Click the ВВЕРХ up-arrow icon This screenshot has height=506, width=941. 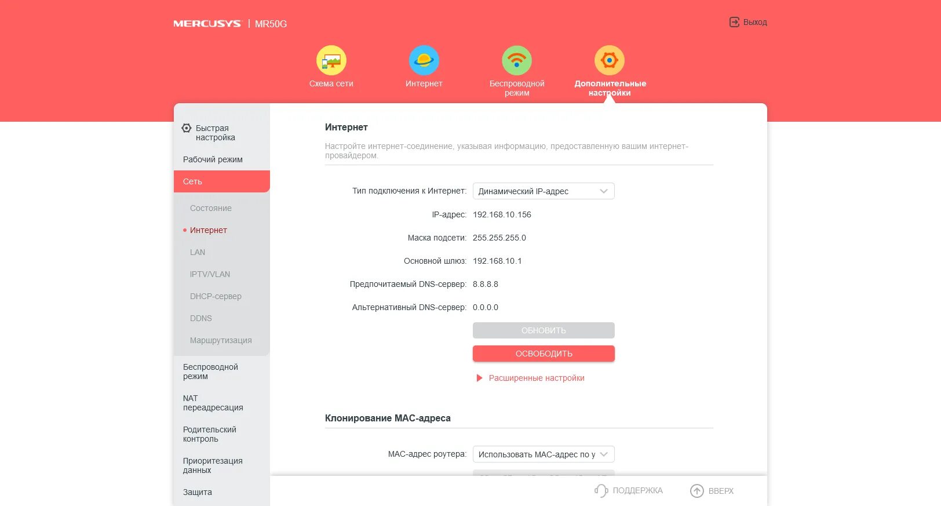(696, 491)
